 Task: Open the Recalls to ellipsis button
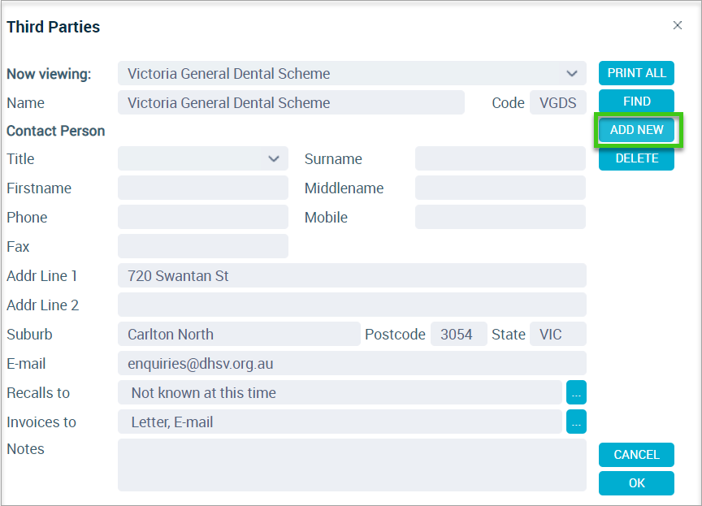pyautogui.click(x=576, y=392)
